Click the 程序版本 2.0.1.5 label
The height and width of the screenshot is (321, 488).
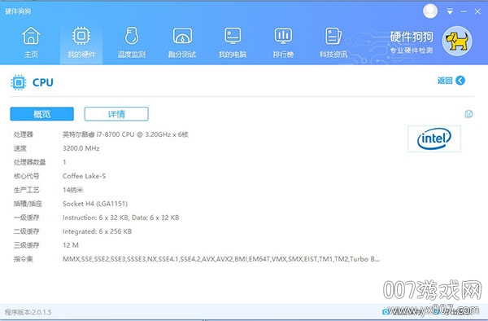coord(28,312)
